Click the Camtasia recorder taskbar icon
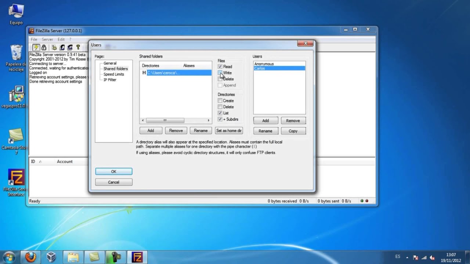The image size is (470, 264). click(116, 257)
